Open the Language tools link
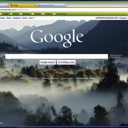 [x=115, y=57]
